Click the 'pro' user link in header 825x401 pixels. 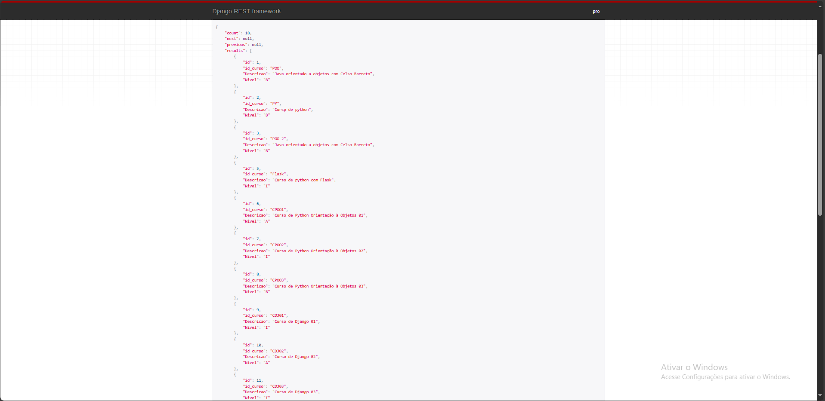596,12
